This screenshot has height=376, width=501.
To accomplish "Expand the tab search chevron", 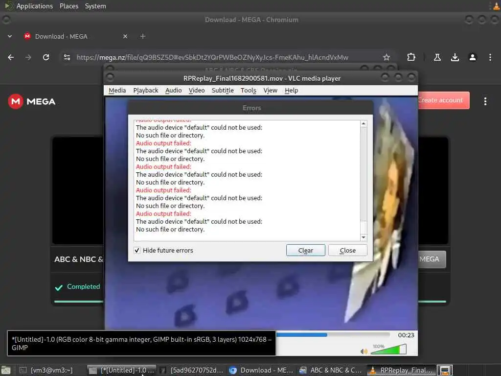I will pos(10,36).
